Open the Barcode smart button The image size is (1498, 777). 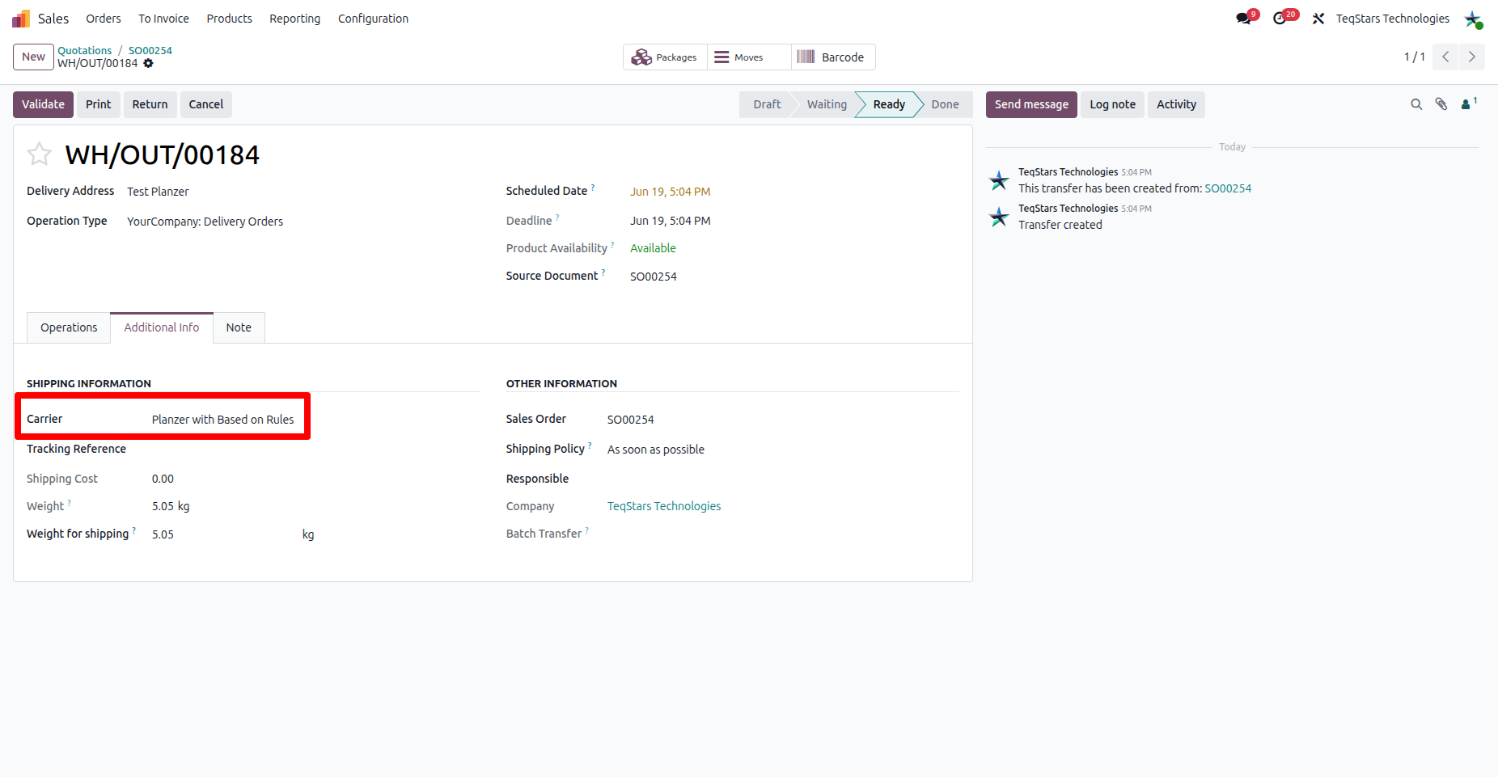coord(833,57)
